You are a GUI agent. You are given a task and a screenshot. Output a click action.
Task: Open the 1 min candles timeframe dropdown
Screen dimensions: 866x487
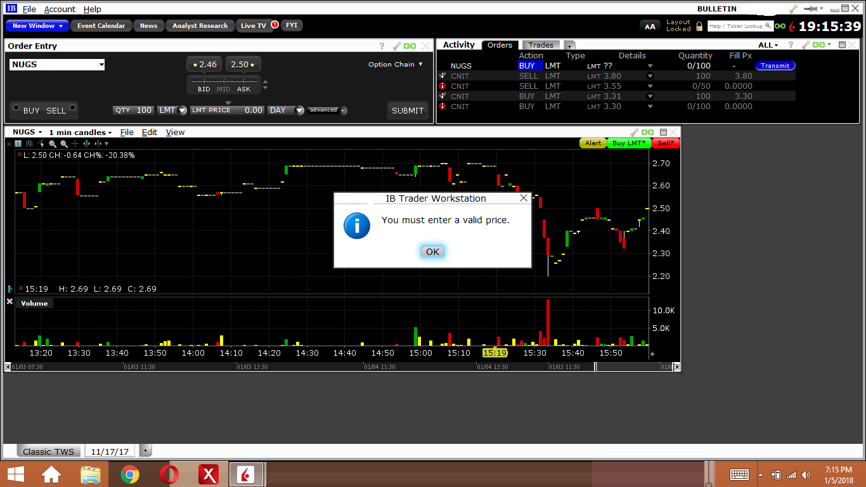pos(80,132)
